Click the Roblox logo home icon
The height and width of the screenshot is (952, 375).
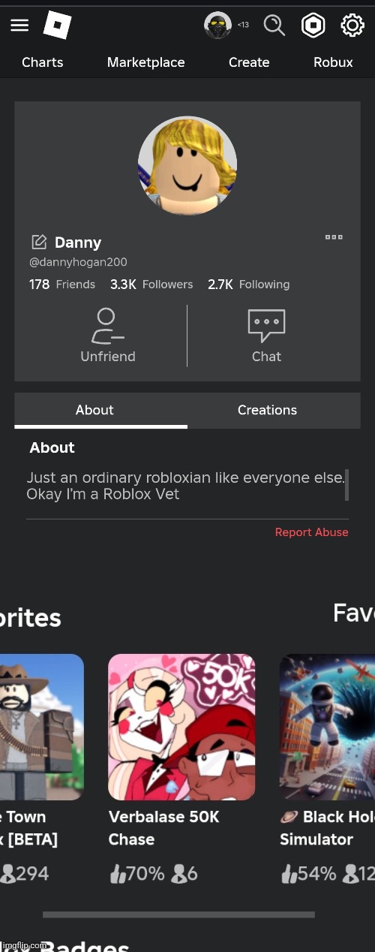point(57,26)
